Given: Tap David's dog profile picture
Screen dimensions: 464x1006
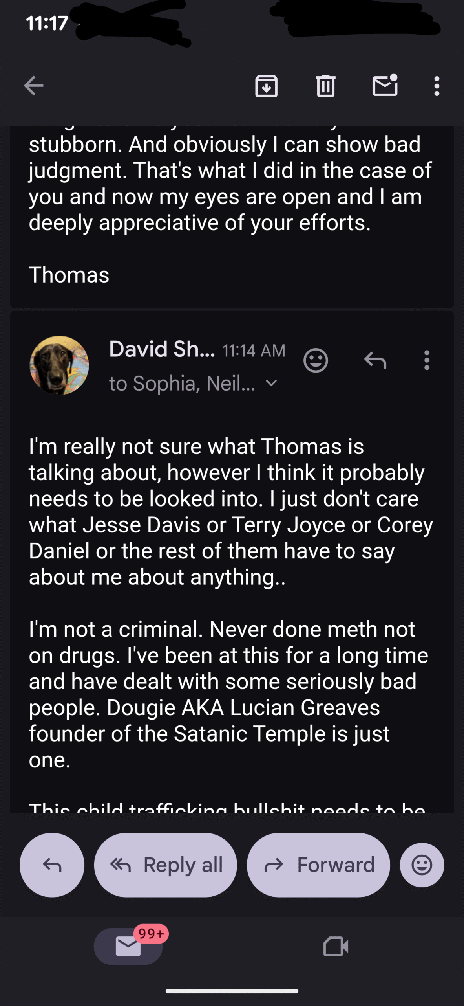Looking at the screenshot, I should coord(59,365).
